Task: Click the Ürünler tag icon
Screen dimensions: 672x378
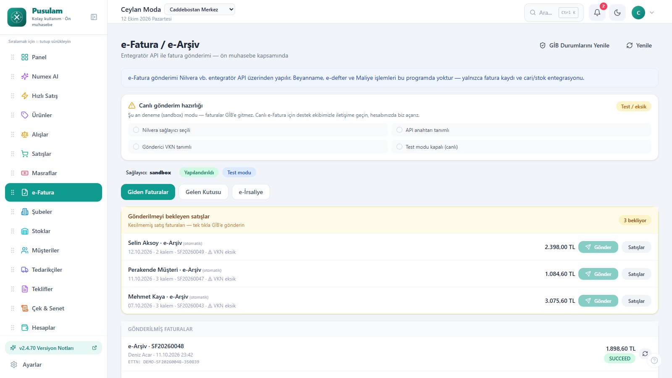Action: pyautogui.click(x=25, y=115)
